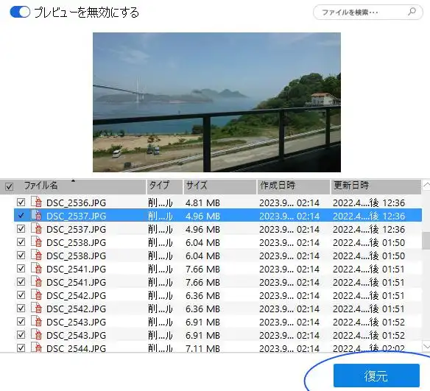Click the file icon in highlighted DSC_2537.JPG row
The height and width of the screenshot is (391, 430).
point(36,215)
